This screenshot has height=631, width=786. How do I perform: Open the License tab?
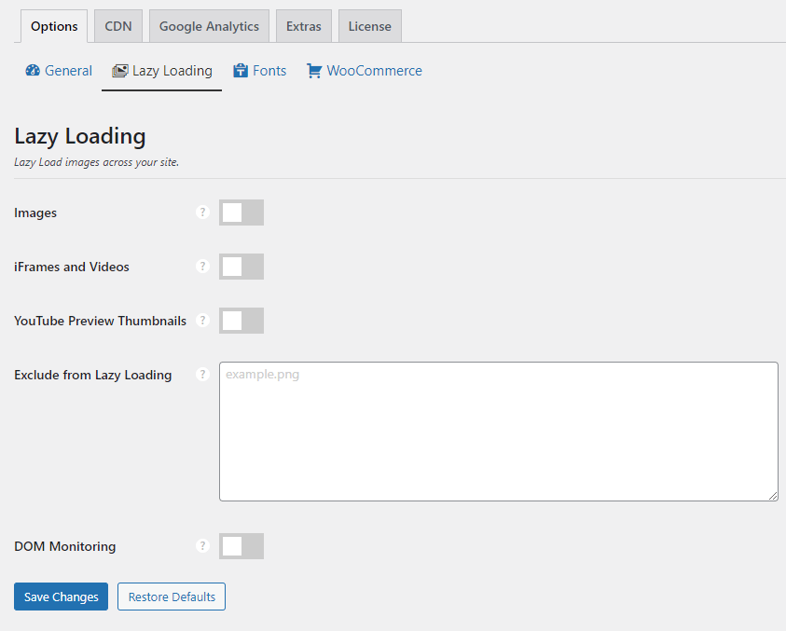point(369,26)
